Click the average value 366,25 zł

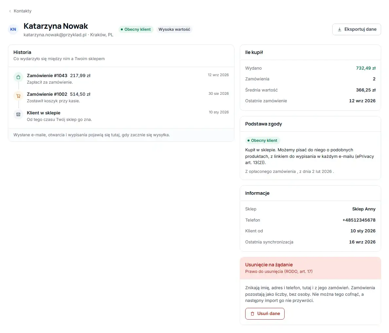[x=366, y=90]
